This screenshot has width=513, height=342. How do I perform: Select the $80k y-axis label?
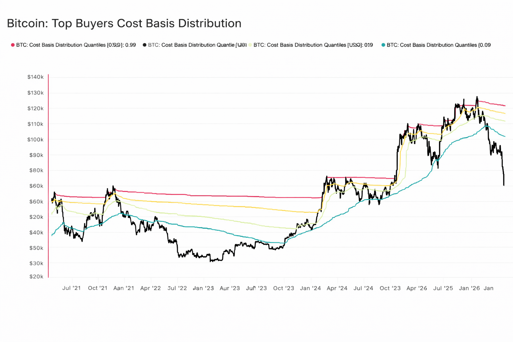click(36, 170)
